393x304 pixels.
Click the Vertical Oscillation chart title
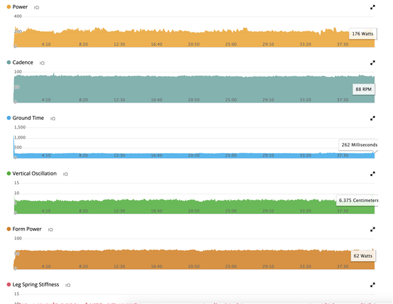point(34,174)
